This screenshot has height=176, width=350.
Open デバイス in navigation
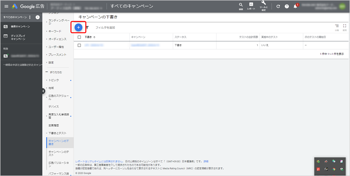coord(53,107)
